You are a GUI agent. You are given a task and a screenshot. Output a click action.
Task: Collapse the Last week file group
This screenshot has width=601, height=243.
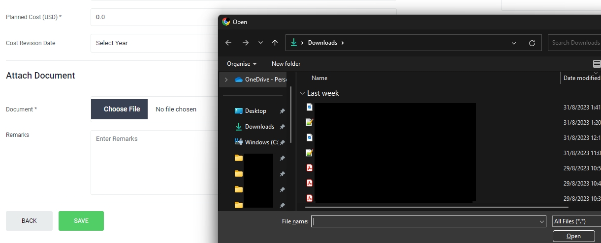302,93
